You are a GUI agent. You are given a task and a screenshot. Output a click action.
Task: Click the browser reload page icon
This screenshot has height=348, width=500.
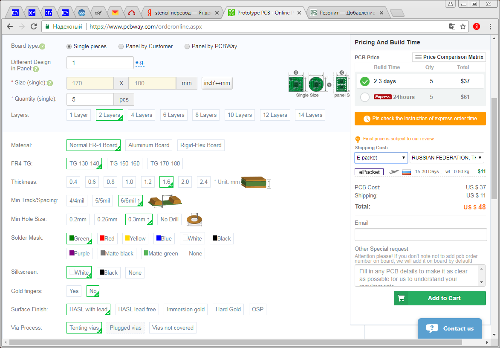click(x=34, y=26)
